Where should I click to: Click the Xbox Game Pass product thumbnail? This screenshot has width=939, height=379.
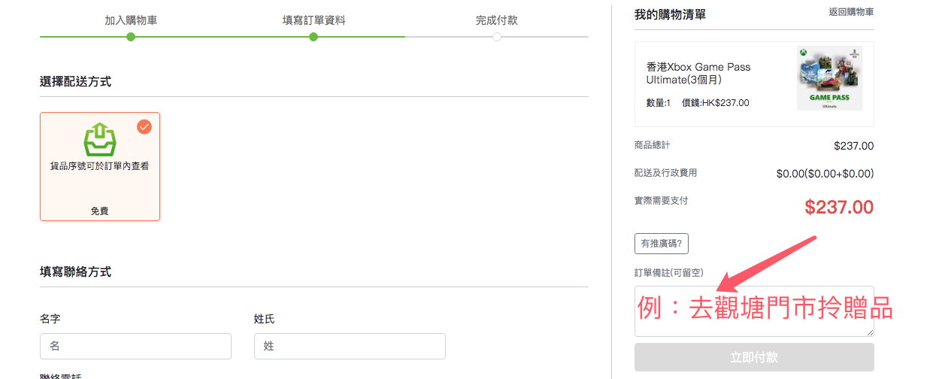pyautogui.click(x=829, y=78)
